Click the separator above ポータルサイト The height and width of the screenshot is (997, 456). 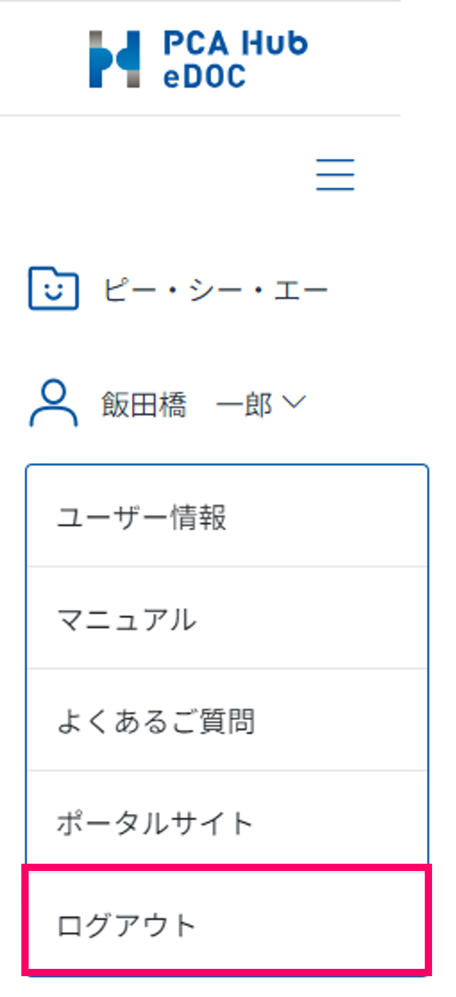pos(227,771)
